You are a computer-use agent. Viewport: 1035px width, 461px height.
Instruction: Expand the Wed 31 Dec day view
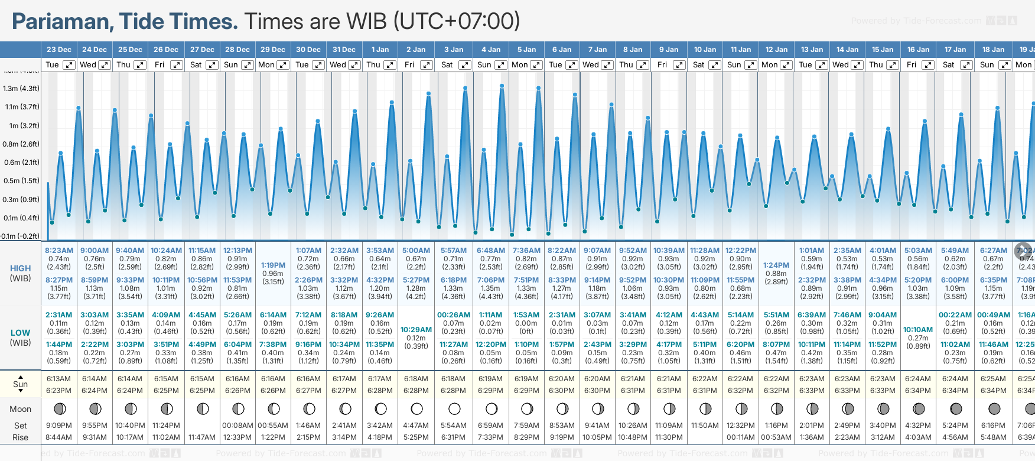point(354,65)
